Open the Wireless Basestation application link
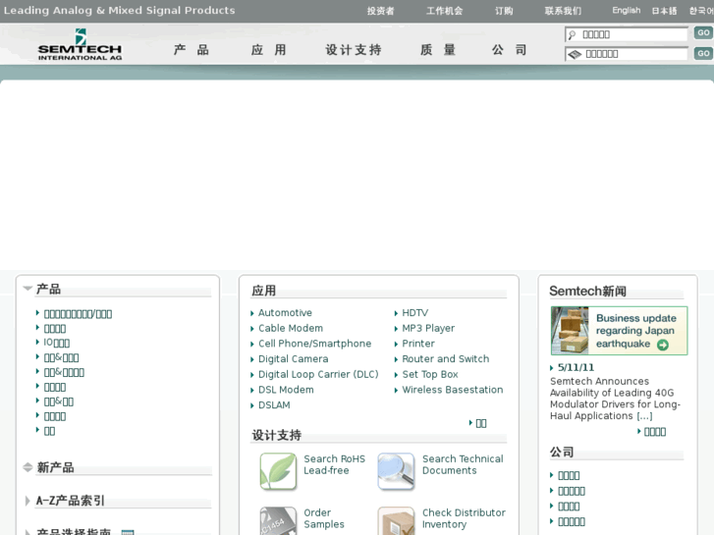Screen dimensions: 714x535 point(452,390)
